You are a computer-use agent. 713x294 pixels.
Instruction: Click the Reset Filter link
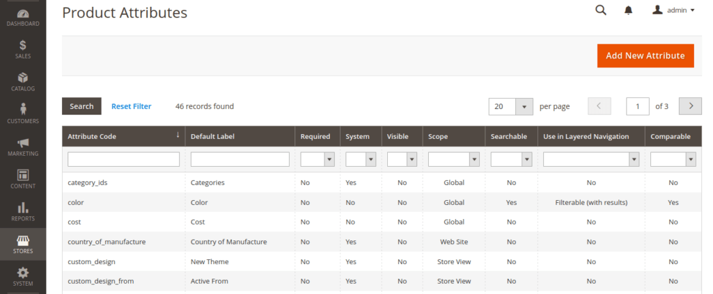(131, 106)
